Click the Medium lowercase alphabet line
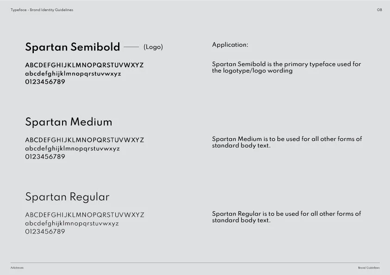Image resolution: width=390 pixels, height=275 pixels. [x=72, y=148]
